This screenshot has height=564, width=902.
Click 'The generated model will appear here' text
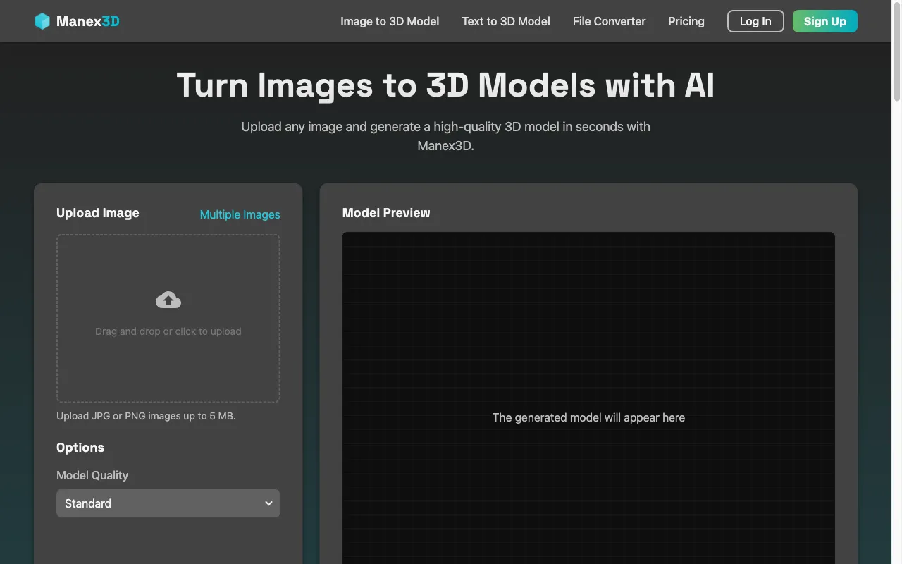coord(588,417)
